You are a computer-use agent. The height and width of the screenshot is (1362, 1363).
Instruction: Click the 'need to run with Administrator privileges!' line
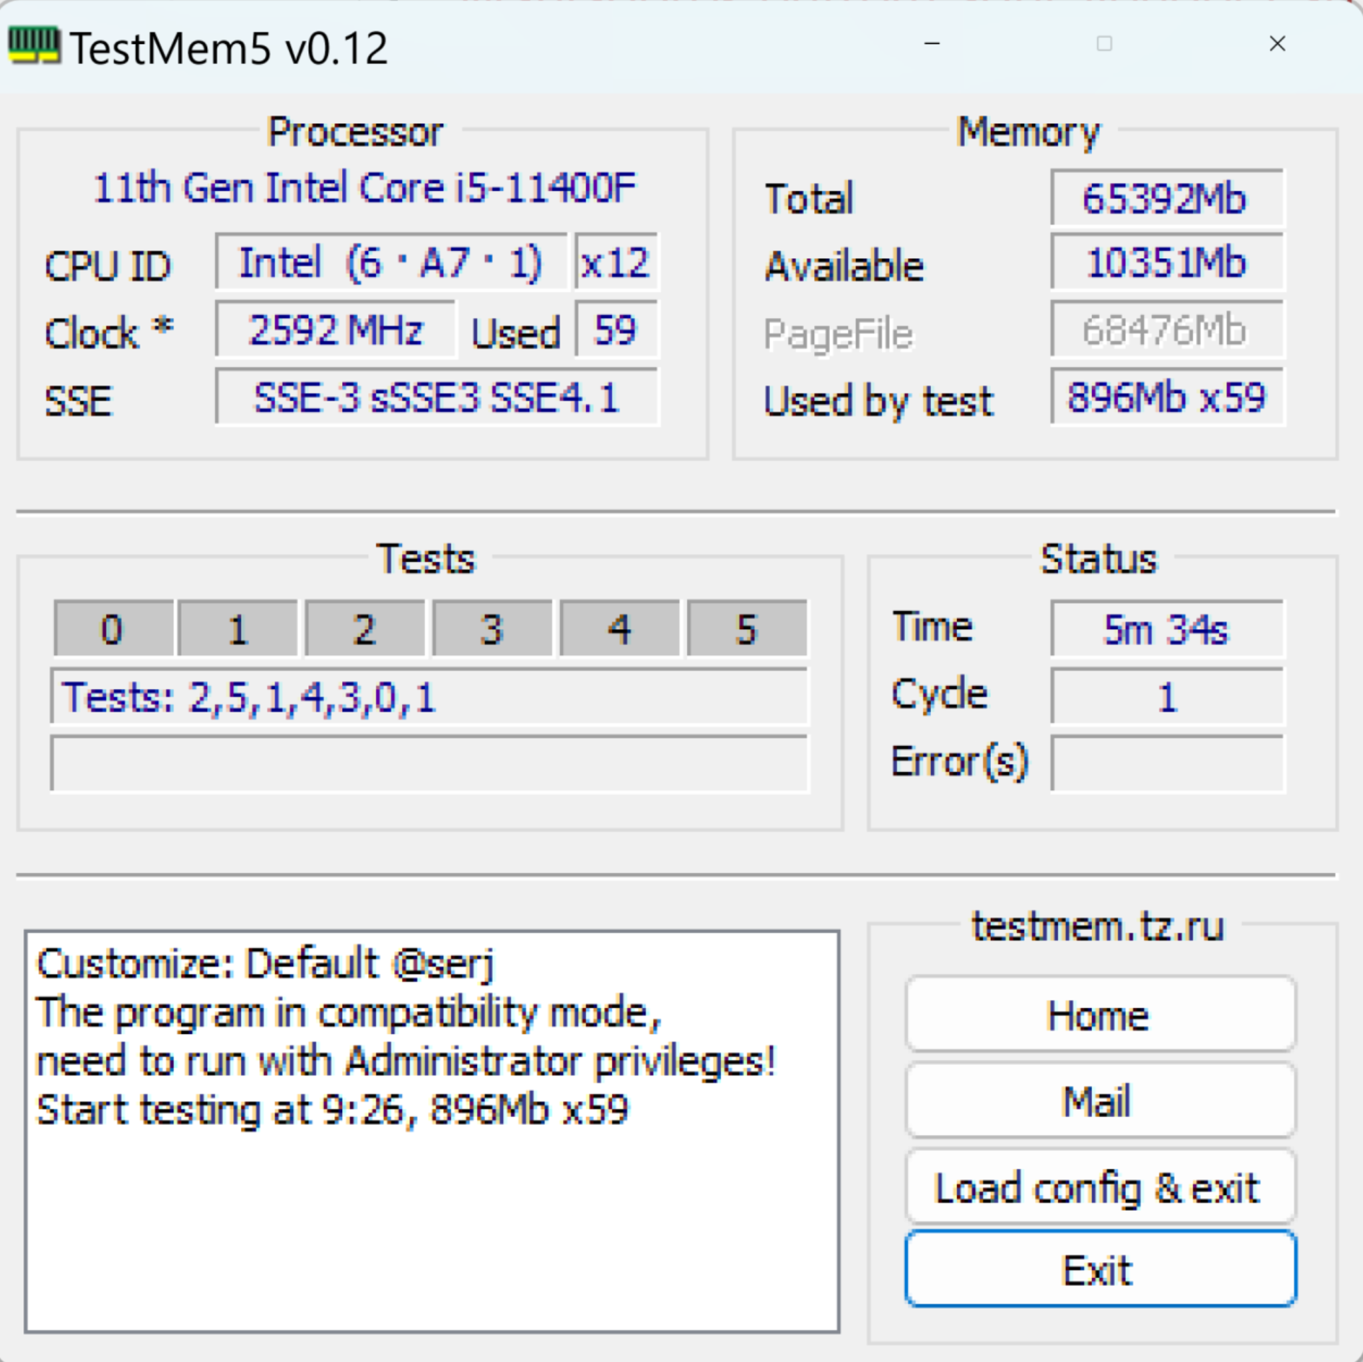click(407, 1061)
